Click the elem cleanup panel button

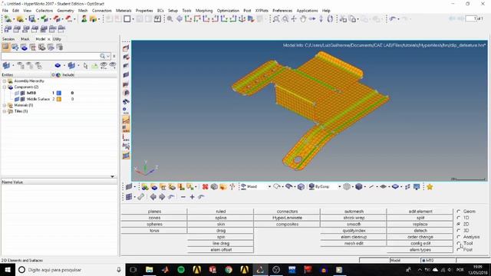(354, 237)
